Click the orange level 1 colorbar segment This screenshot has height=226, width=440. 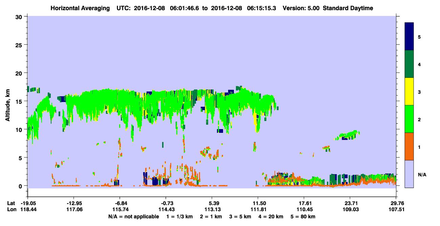(x=409, y=146)
